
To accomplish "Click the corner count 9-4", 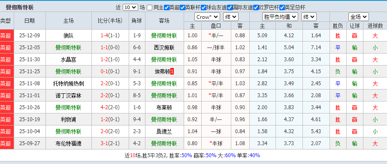I will point(137,119).
